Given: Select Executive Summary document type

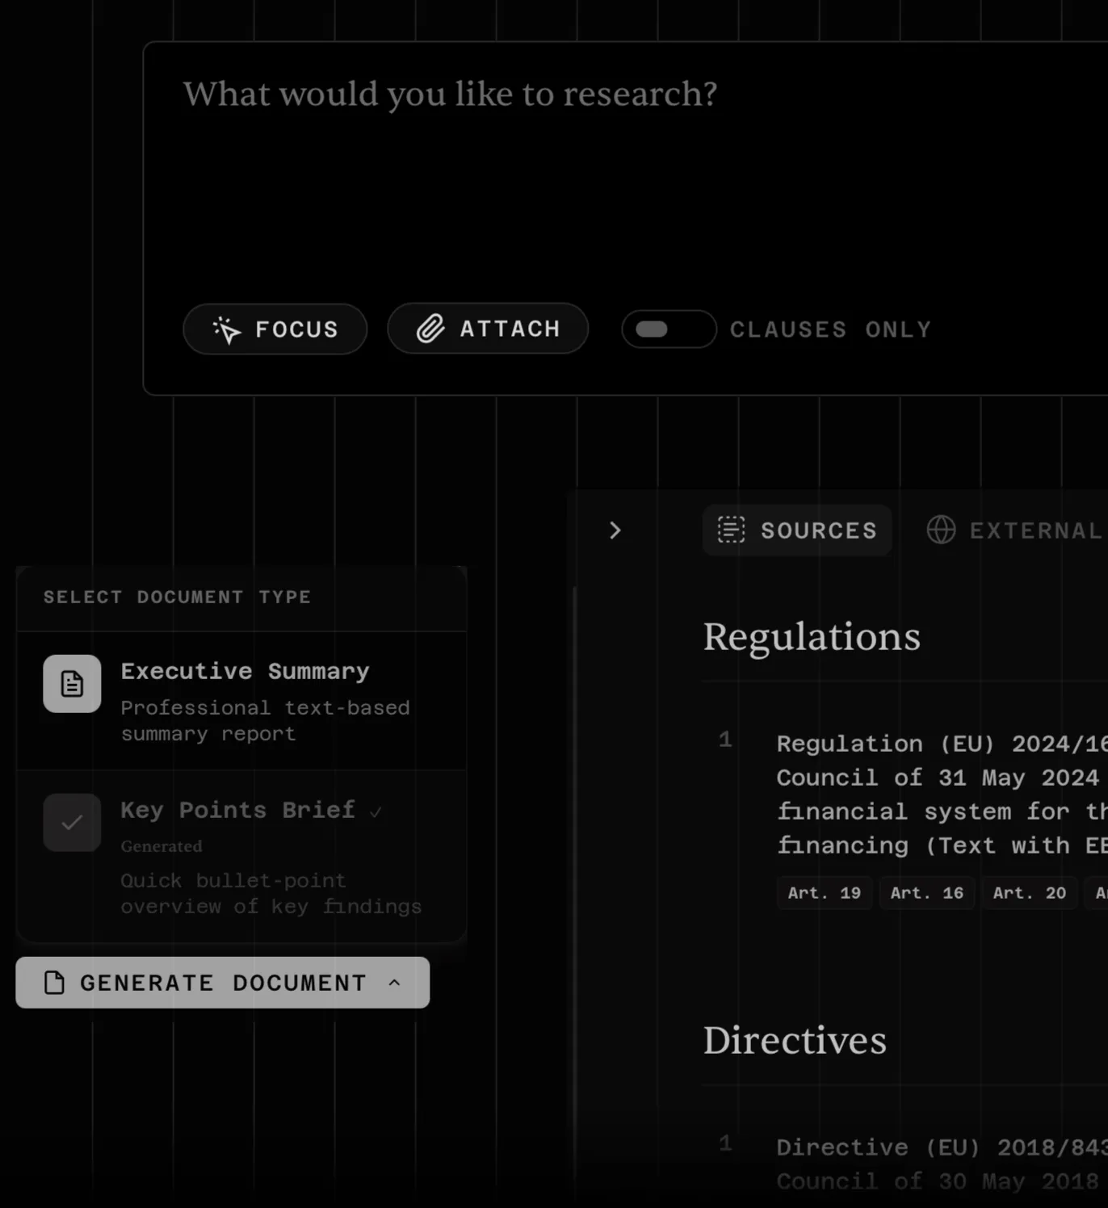Looking at the screenshot, I should click(x=241, y=701).
